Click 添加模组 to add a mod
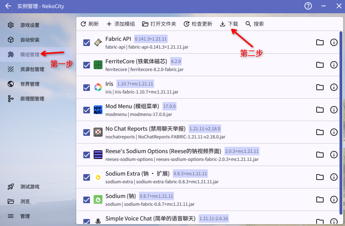The height and width of the screenshot is (226, 345). (x=121, y=24)
